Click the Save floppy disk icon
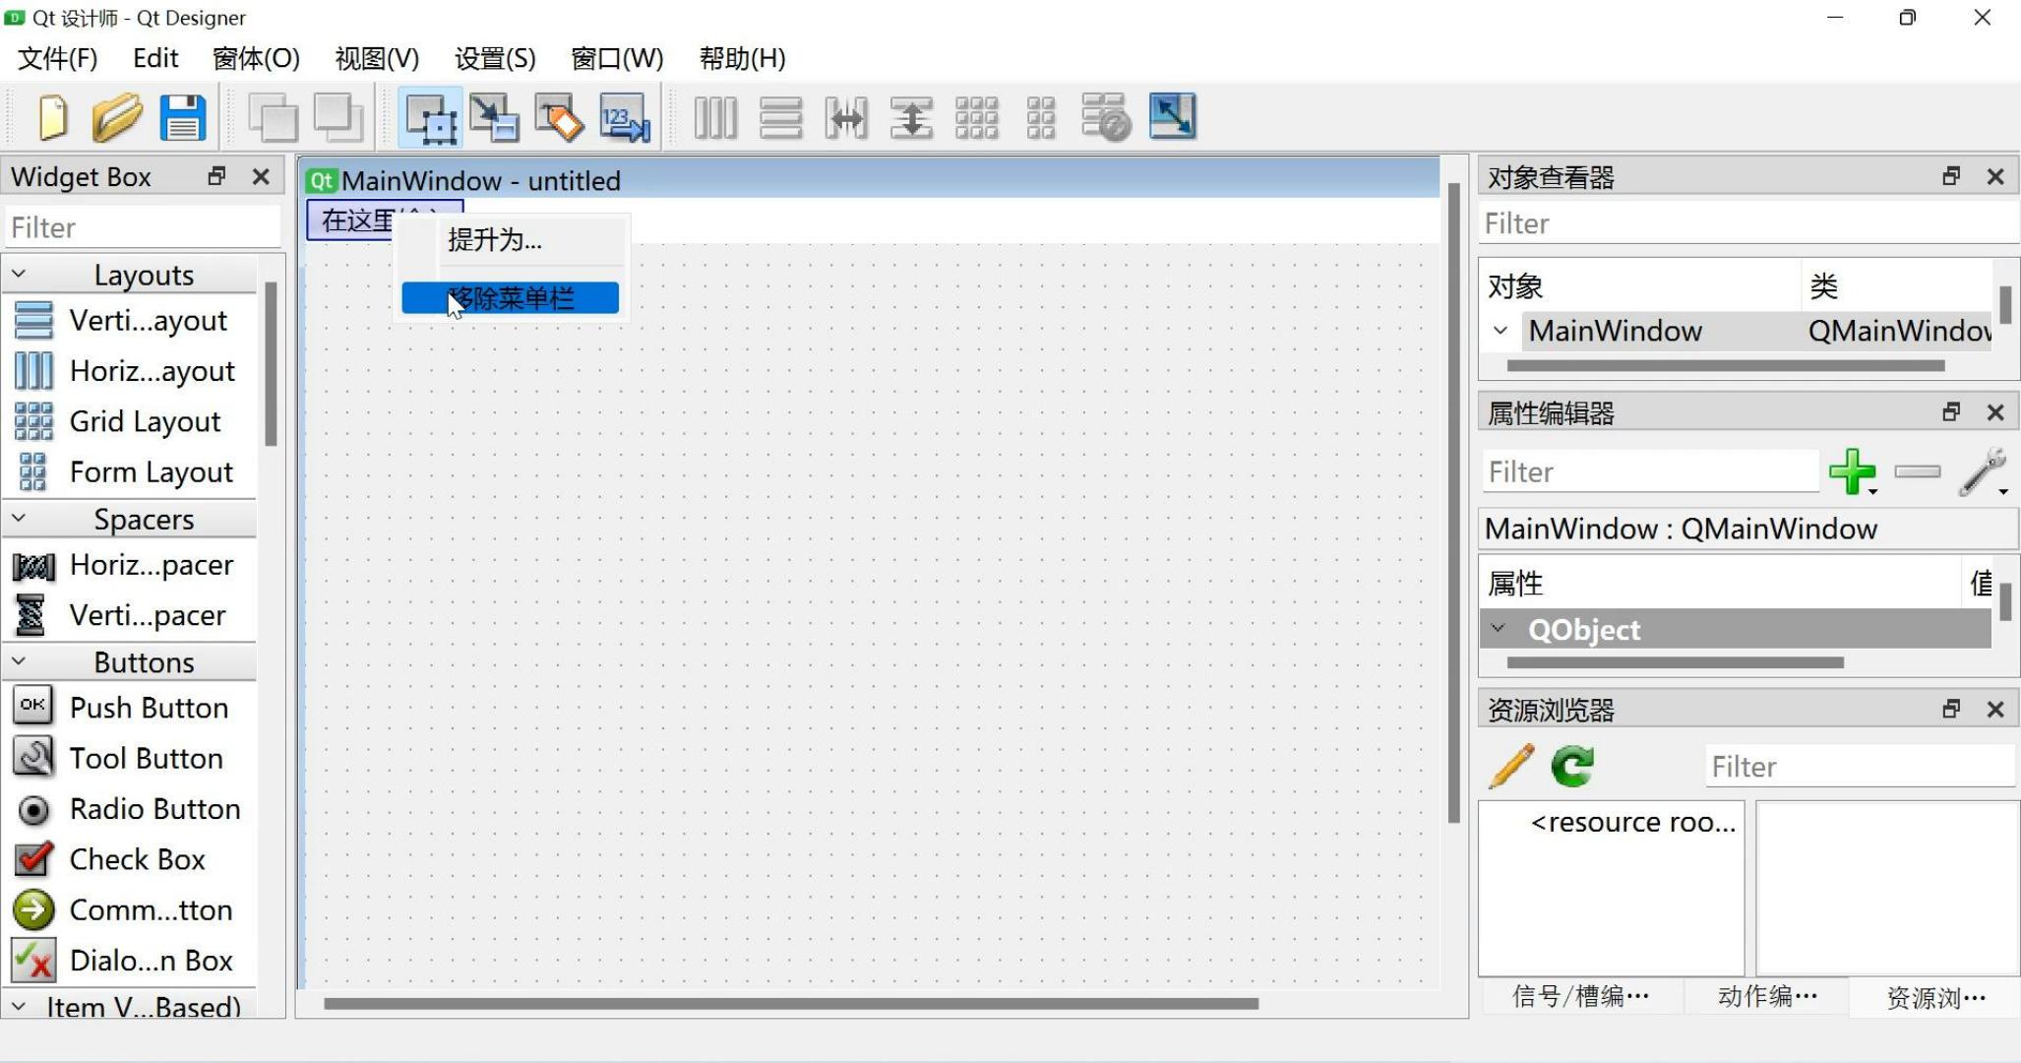Viewport: 2021px width, 1063px height. coord(183,117)
